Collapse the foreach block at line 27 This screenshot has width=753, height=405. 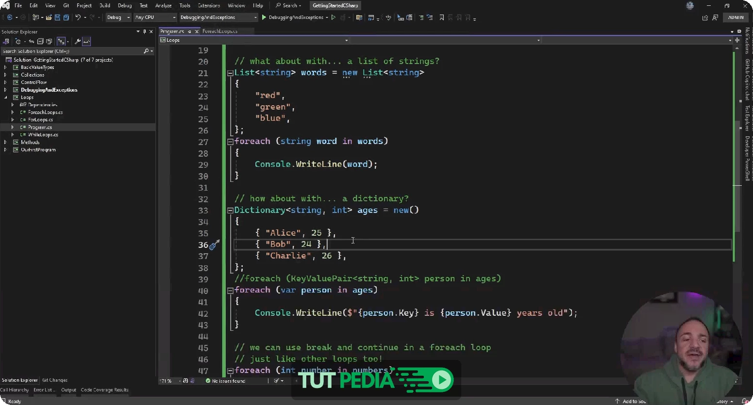[x=230, y=142]
